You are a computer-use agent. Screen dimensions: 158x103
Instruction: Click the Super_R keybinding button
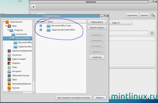116,23
